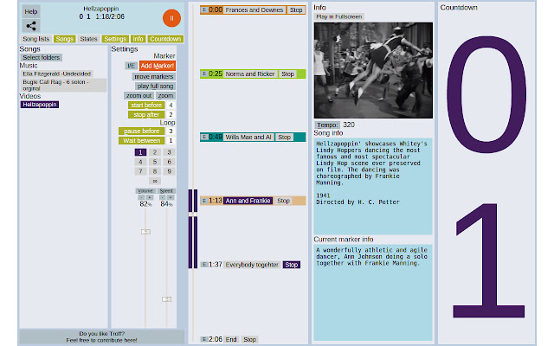The height and width of the screenshot is (346, 554).
Task: Click Stop on the Norma and Ricker marker
Action: (288, 74)
